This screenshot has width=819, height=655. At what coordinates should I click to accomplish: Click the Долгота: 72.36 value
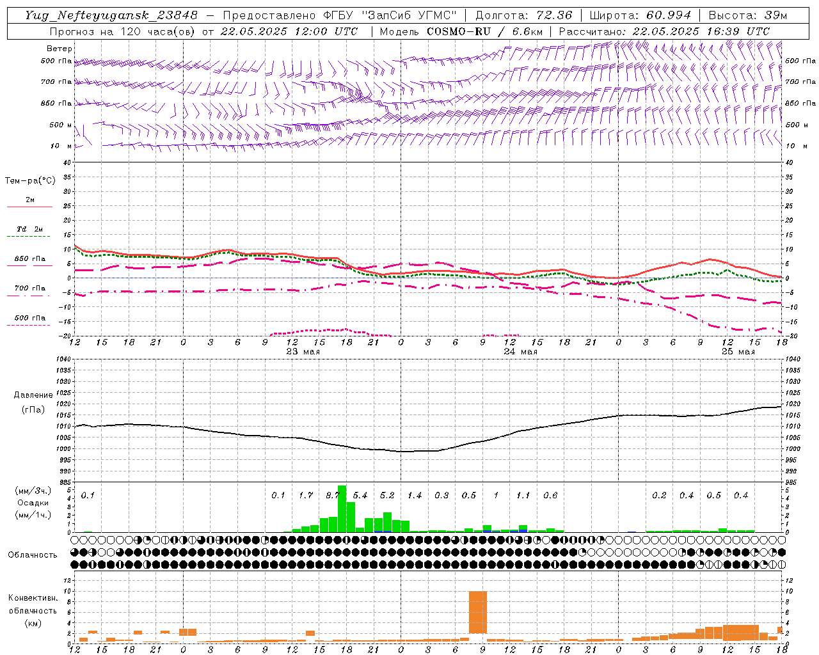(x=524, y=15)
